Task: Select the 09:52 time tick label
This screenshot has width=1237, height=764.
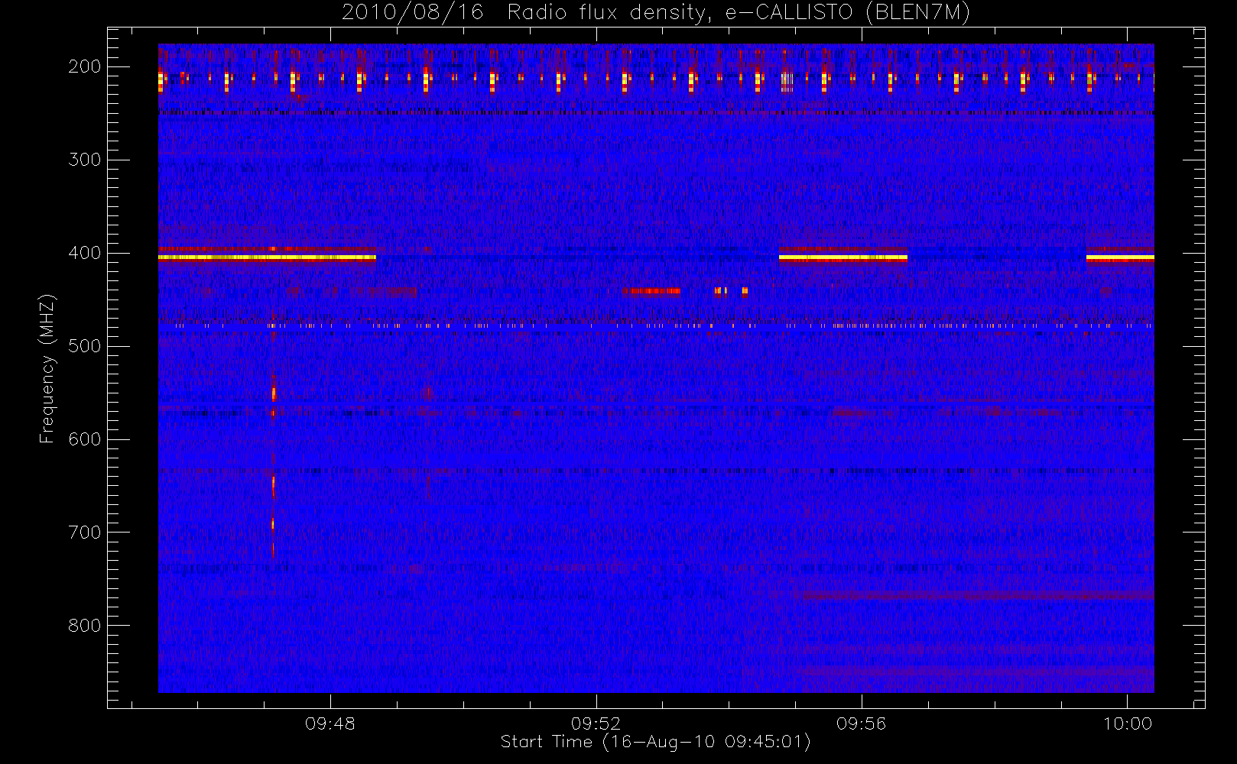Action: [596, 724]
